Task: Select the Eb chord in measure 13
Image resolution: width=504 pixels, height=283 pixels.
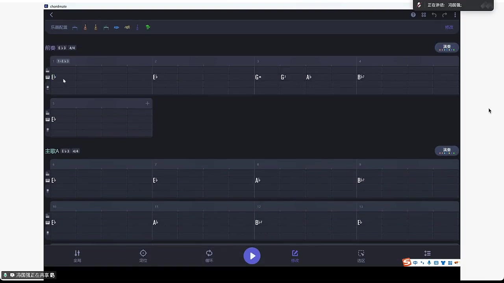Action: tap(360, 222)
